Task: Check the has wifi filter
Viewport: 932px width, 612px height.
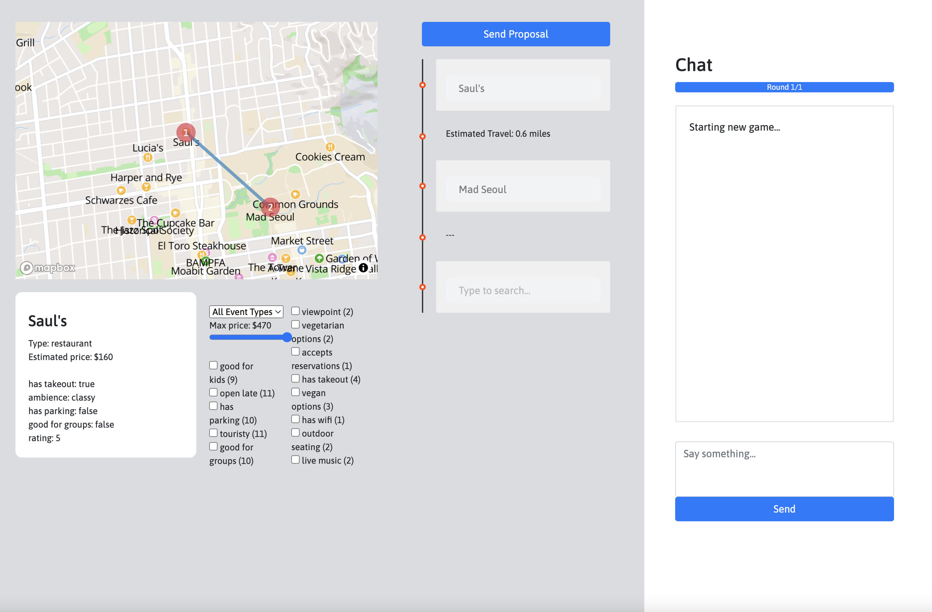Action: pos(295,419)
